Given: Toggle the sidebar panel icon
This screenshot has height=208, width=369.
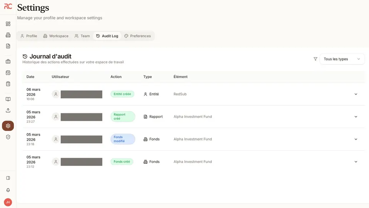Looking at the screenshot, I should 8,178.
